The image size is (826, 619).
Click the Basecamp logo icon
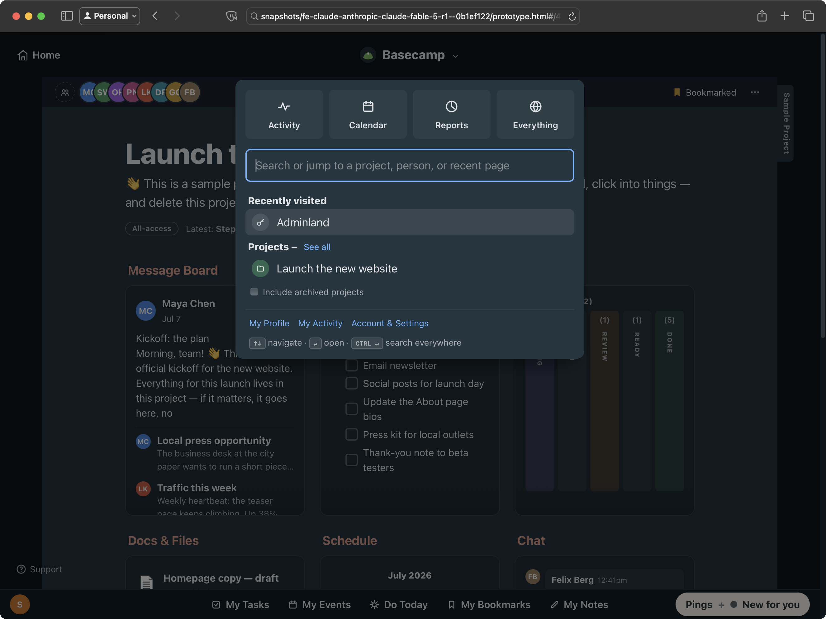click(x=368, y=55)
